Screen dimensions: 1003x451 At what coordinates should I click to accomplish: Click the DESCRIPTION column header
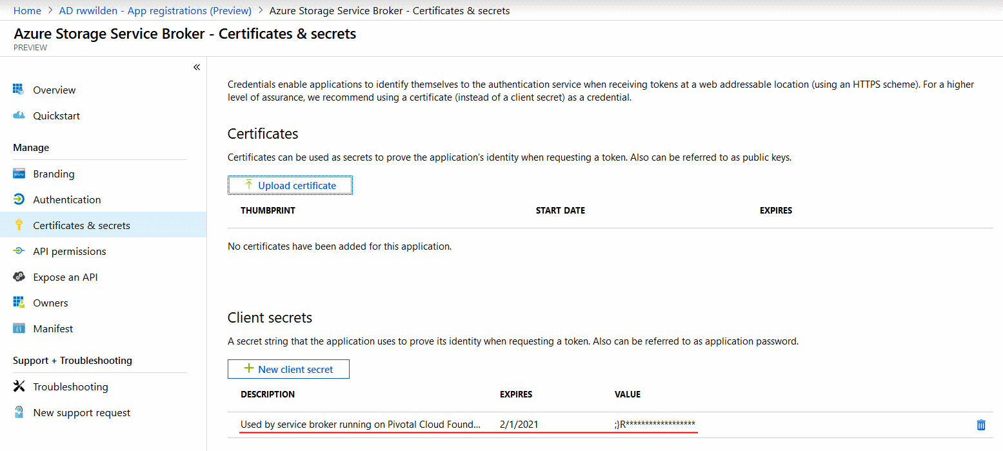pos(268,394)
